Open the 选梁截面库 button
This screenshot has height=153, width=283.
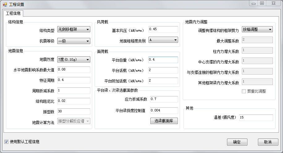click(x=164, y=121)
